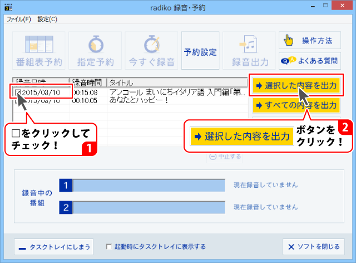Click the yellow 選択した内容を出力 button beside the list
This screenshot has height=263, width=356.
(x=296, y=85)
